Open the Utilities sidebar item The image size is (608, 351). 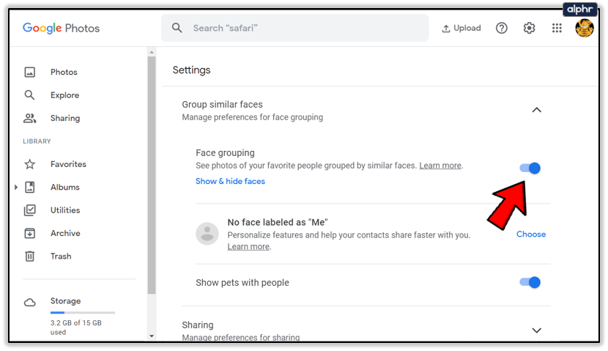(64, 210)
